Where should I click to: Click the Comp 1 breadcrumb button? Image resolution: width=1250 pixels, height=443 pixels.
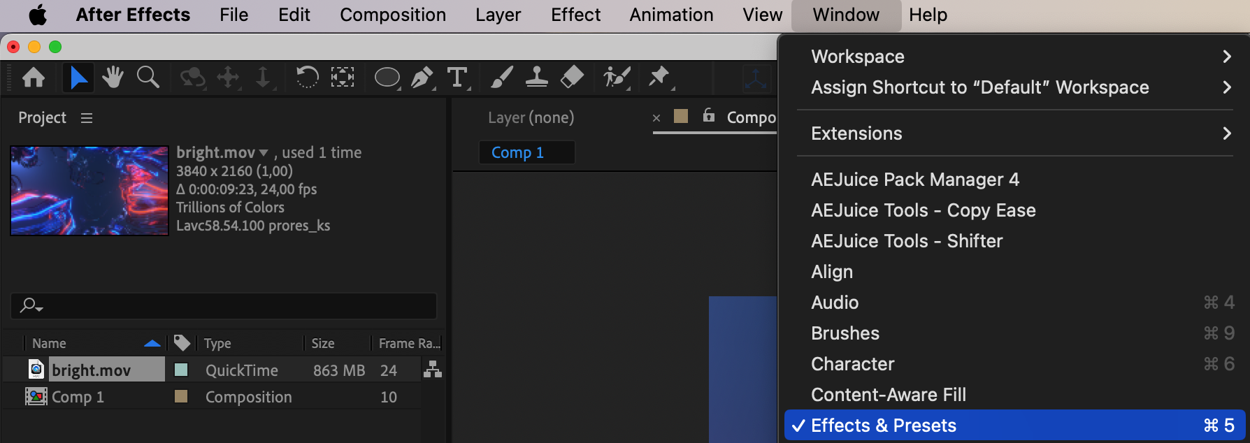pyautogui.click(x=518, y=152)
